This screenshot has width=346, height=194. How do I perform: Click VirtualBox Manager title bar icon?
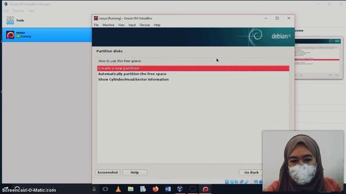(6, 4)
